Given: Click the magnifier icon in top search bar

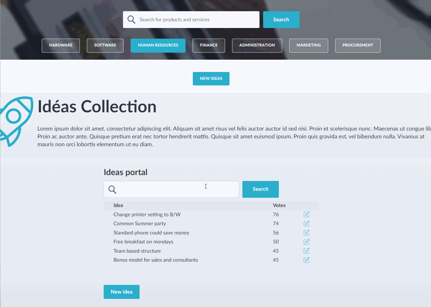Looking at the screenshot, I should pyautogui.click(x=131, y=20).
